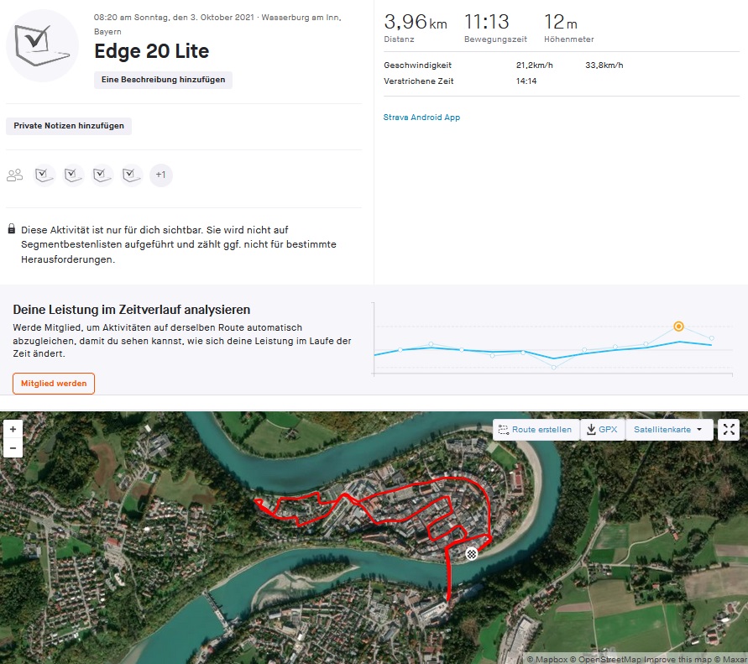Open the Strava Android App link

tap(421, 118)
